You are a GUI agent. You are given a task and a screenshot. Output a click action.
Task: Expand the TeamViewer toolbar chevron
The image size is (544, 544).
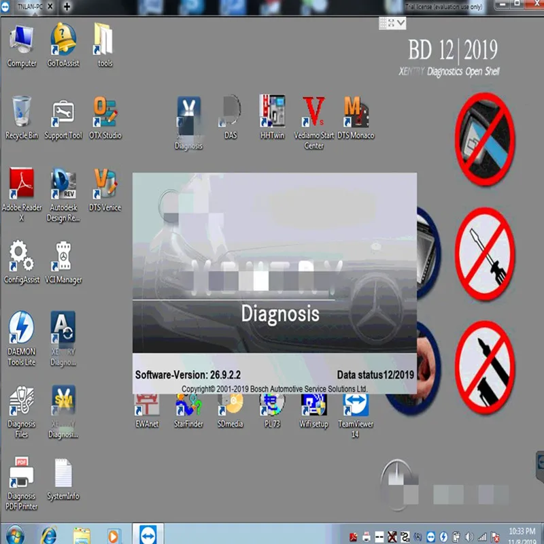click(401, 23)
